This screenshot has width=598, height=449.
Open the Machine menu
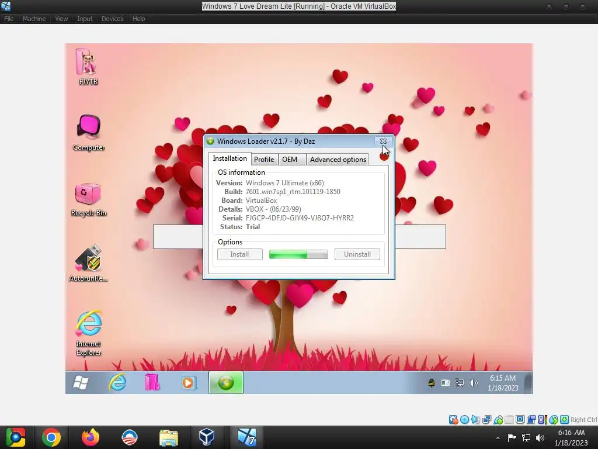[x=34, y=19]
